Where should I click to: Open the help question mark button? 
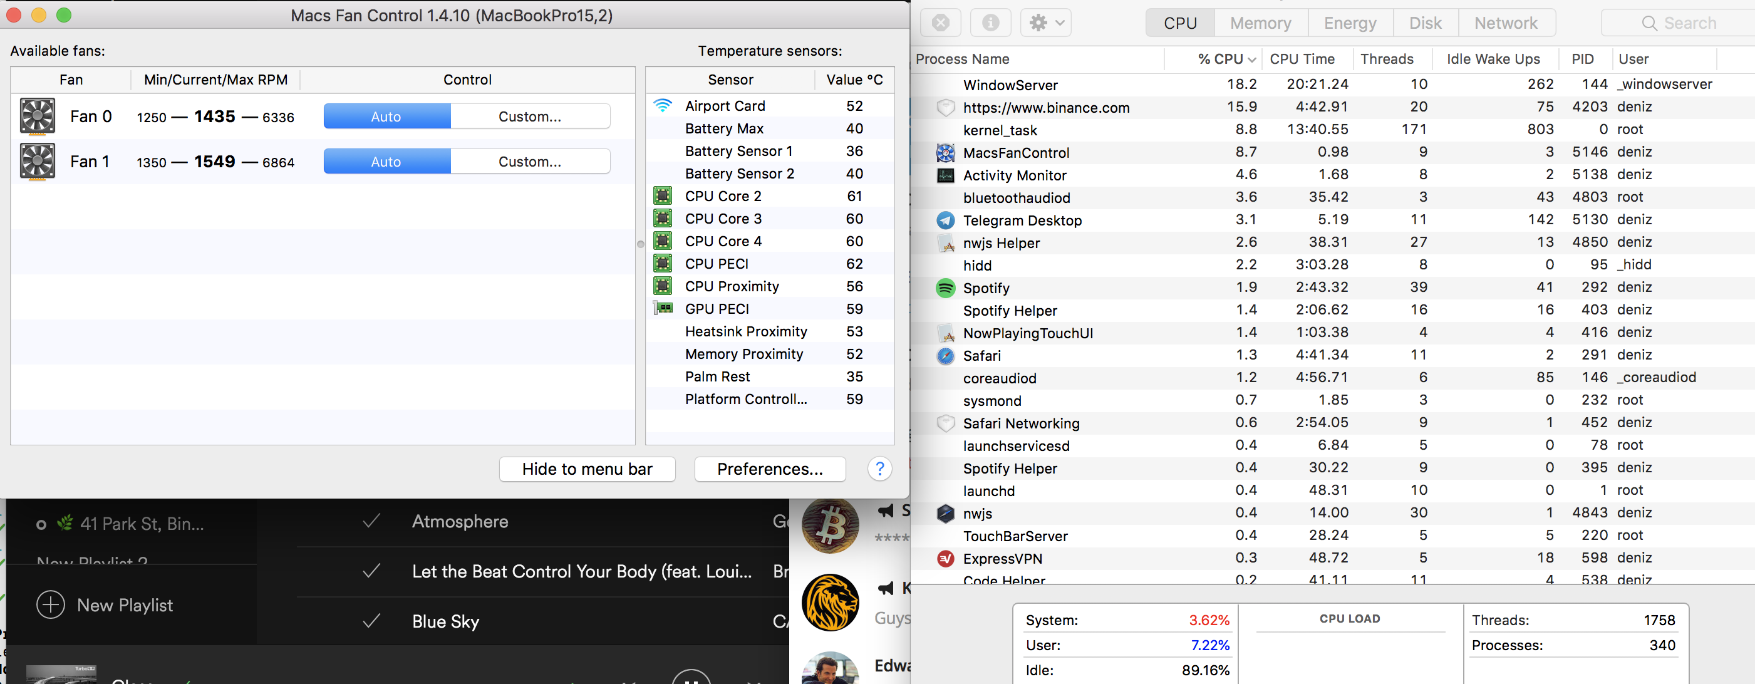[x=879, y=469]
